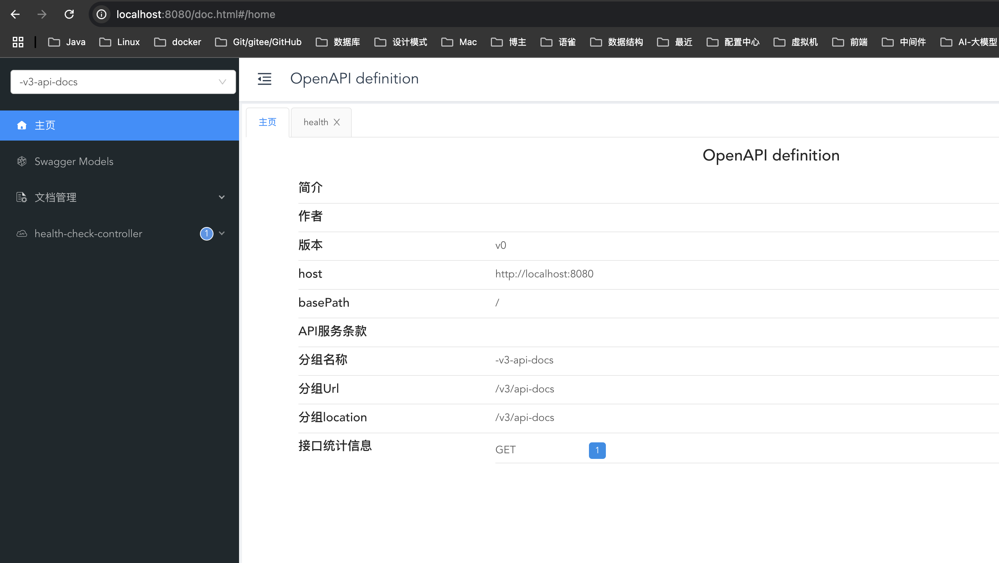Open the bookmarks grid icon on the left
This screenshot has height=563, width=999.
[17, 42]
